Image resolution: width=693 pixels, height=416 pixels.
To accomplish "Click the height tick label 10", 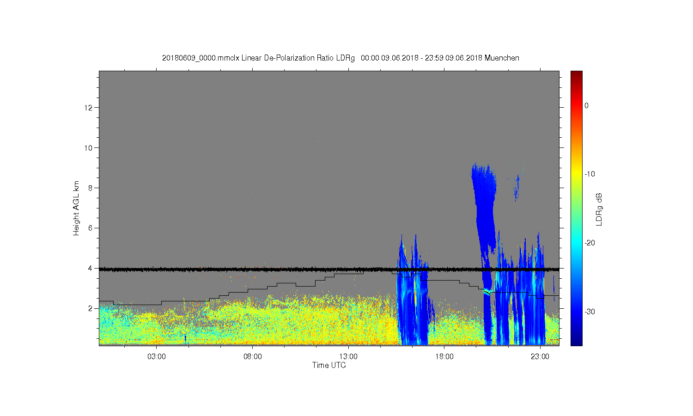I will pos(89,148).
